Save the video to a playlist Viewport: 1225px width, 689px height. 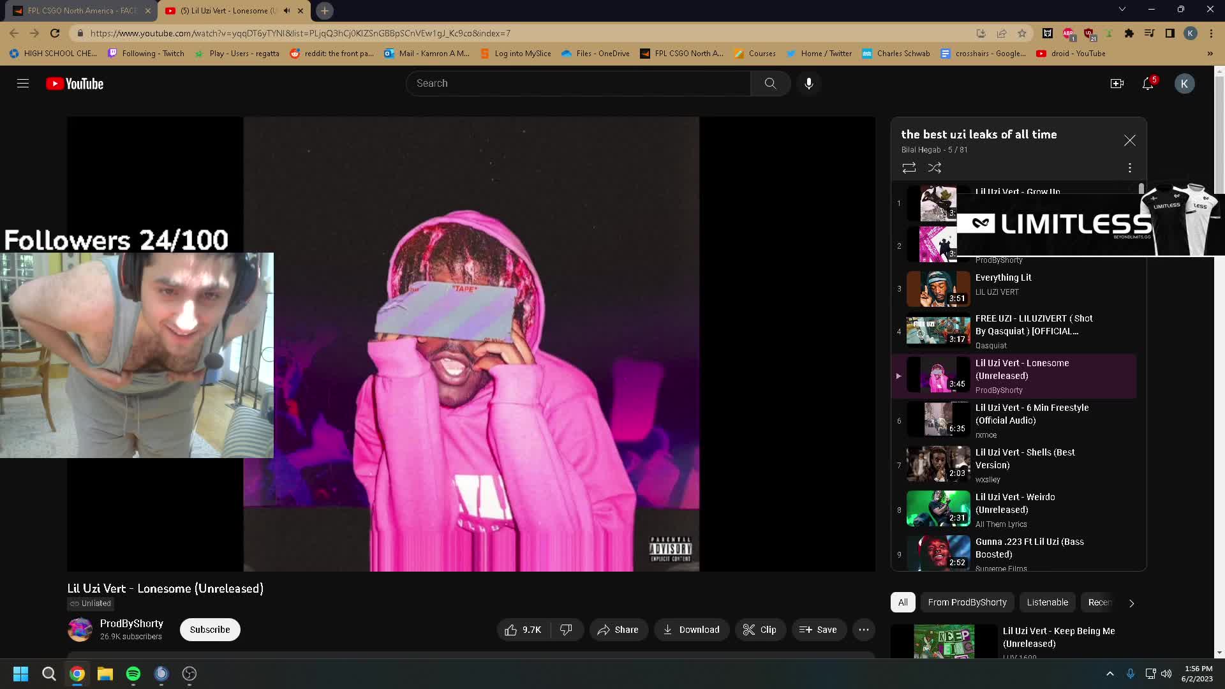pos(819,630)
